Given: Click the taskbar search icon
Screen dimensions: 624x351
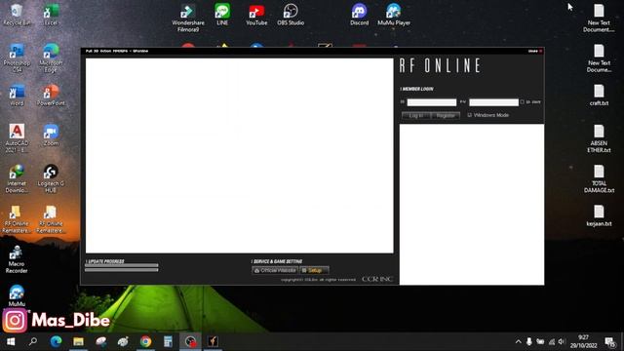Looking at the screenshot, I should (33, 341).
